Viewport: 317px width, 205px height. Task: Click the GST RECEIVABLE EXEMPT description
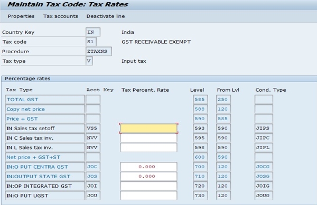(x=156, y=42)
